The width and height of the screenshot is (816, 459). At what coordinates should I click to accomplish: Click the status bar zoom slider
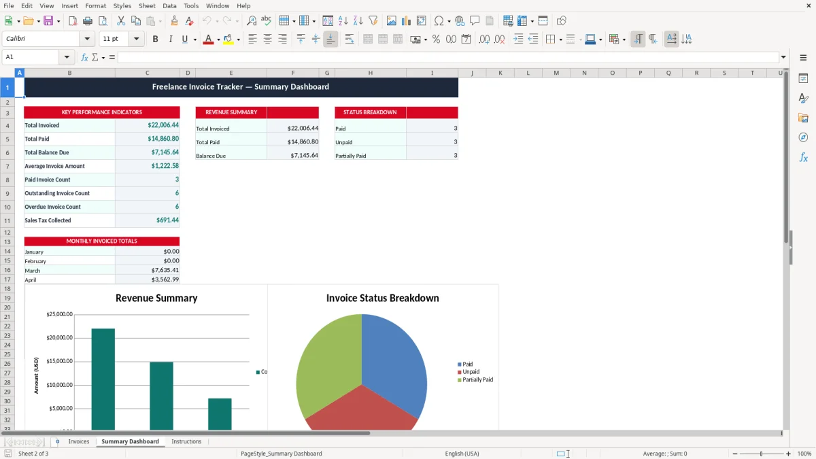(x=761, y=454)
